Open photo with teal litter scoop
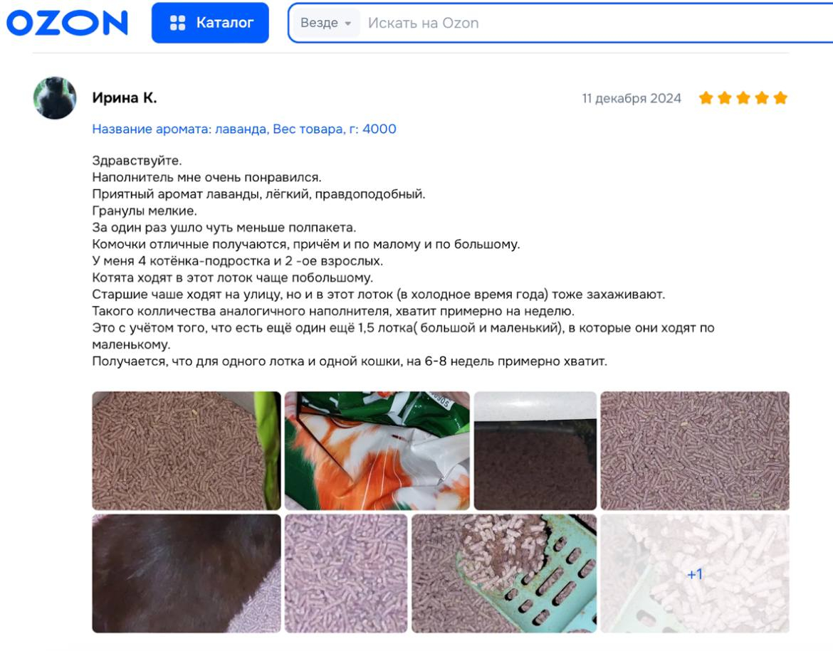 coord(504,573)
